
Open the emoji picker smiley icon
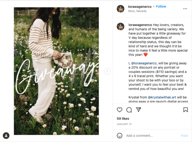click(119, 136)
